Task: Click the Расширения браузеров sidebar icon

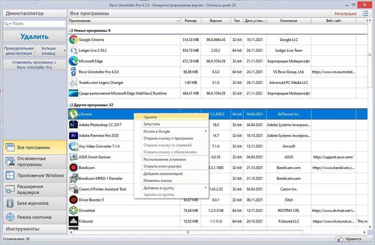Action: click(10, 189)
